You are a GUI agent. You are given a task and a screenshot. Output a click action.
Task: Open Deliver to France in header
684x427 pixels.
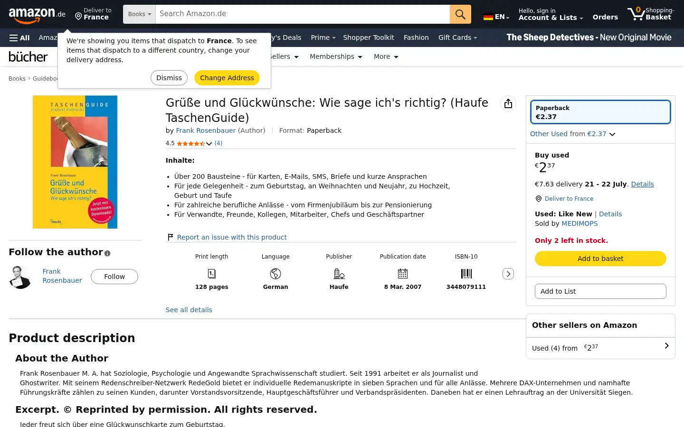93,14
